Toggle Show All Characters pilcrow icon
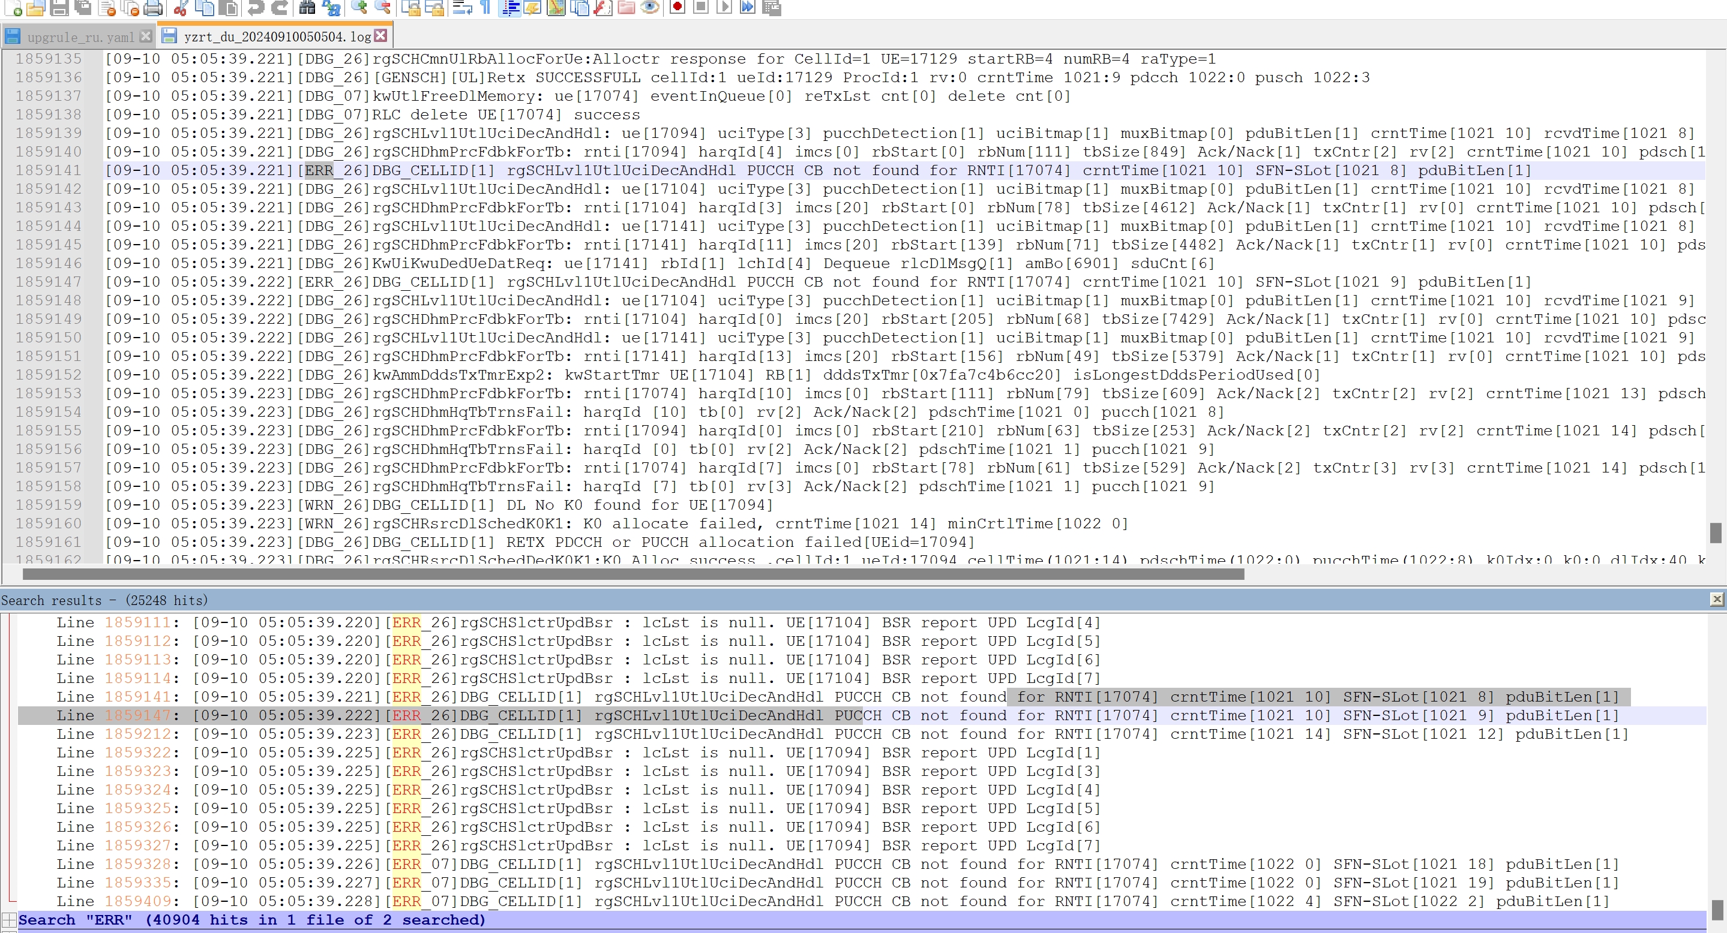The image size is (1727, 933). coord(485,8)
